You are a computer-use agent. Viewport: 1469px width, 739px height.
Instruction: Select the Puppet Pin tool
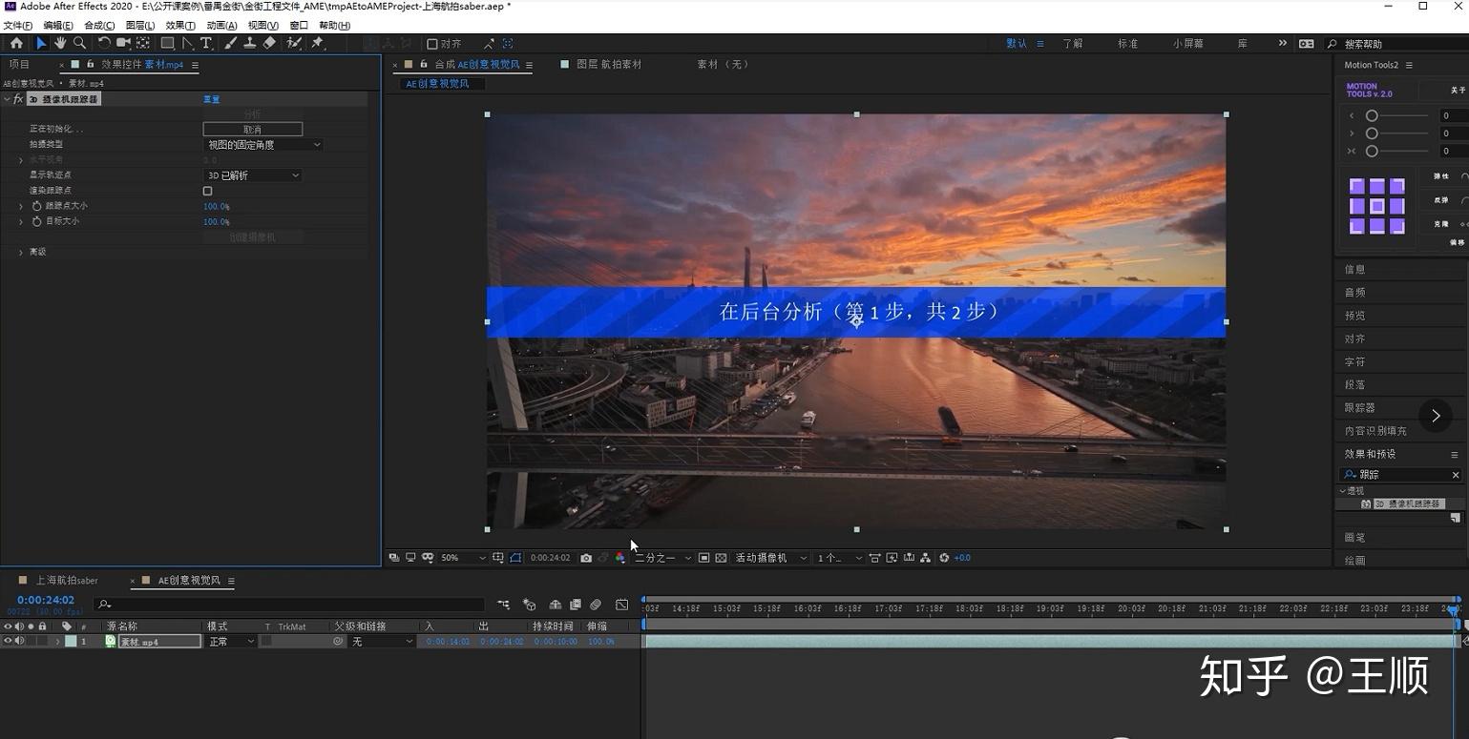[x=317, y=43]
